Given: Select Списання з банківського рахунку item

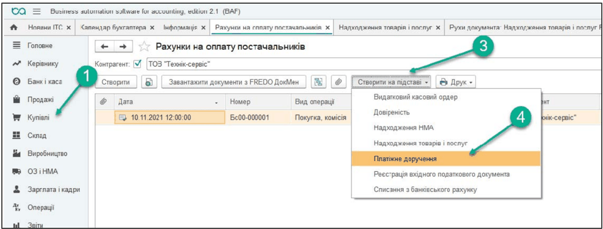Looking at the screenshot, I should point(446,189).
